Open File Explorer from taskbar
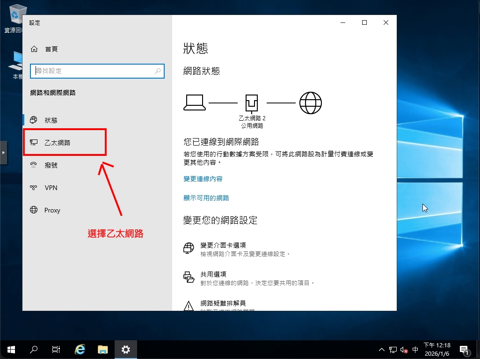The image size is (480, 359). coord(103,349)
